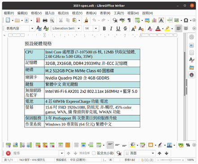198x164 pixels.
Task: Open table cell background color dropdown
Action: [138, 145]
